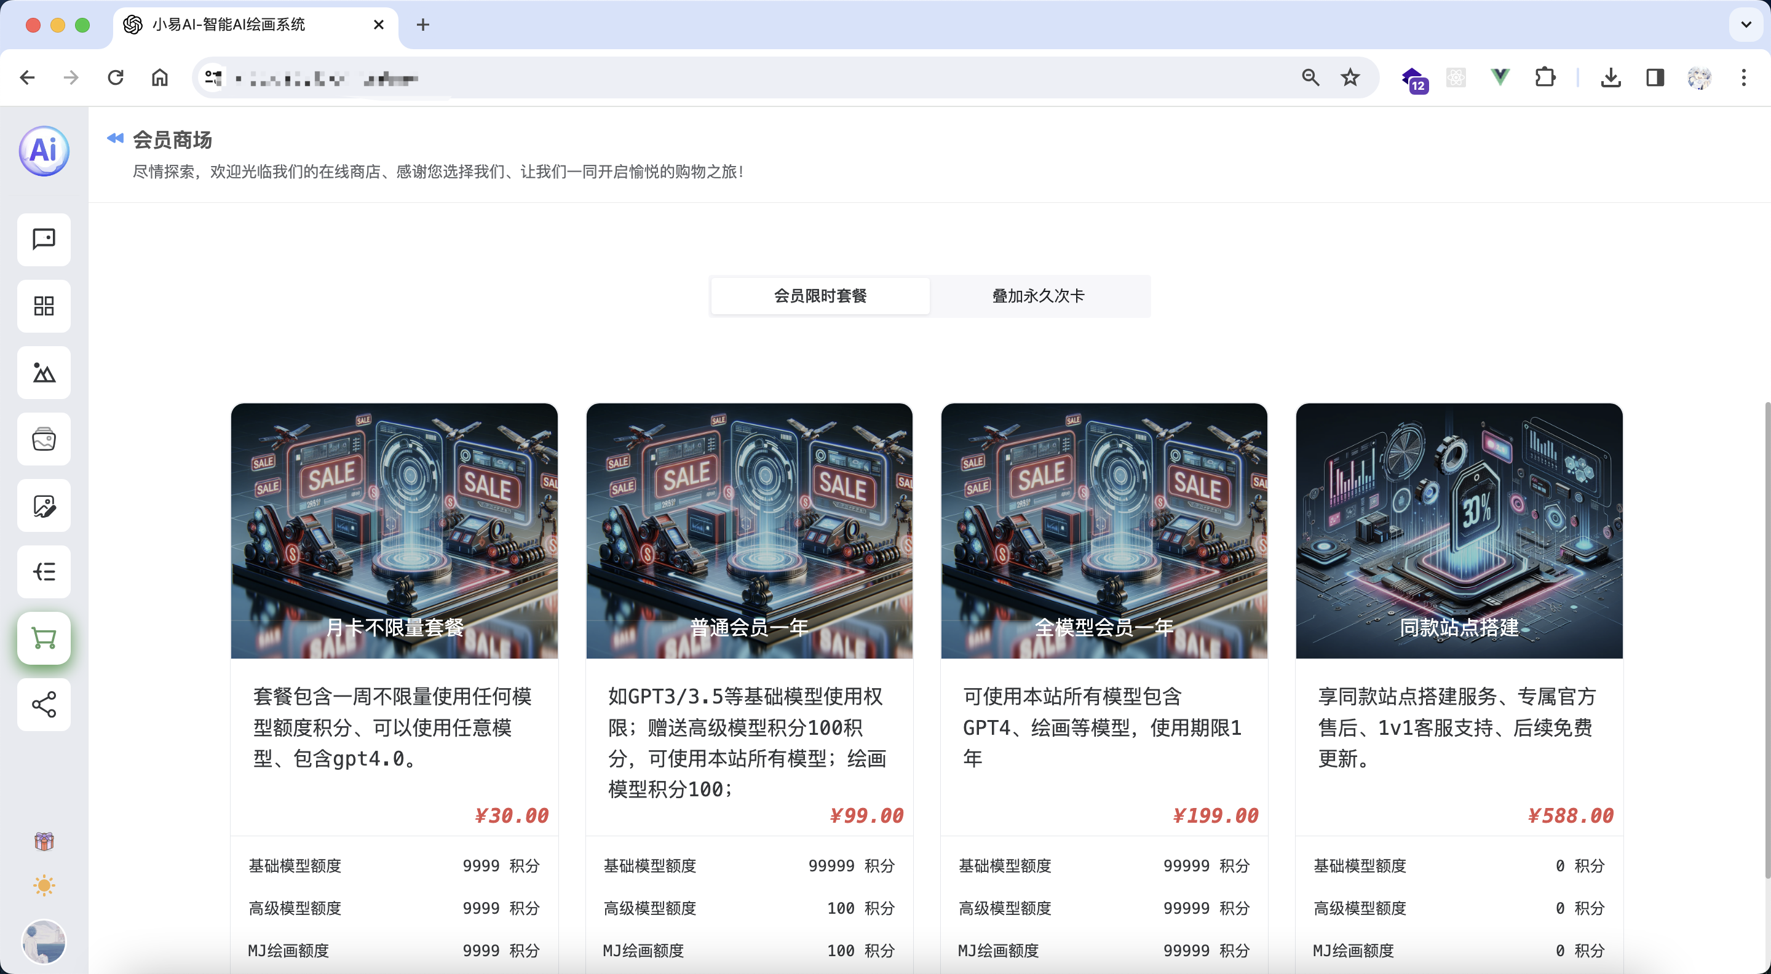Click description starting 如GPT3/3.5等基础模型
This screenshot has height=974, width=1771.
[x=747, y=742]
